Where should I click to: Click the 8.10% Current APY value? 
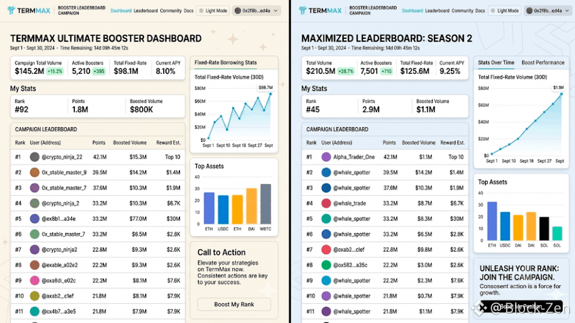pos(166,71)
